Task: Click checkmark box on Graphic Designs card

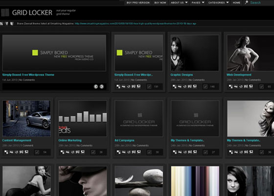Action: pos(205,87)
